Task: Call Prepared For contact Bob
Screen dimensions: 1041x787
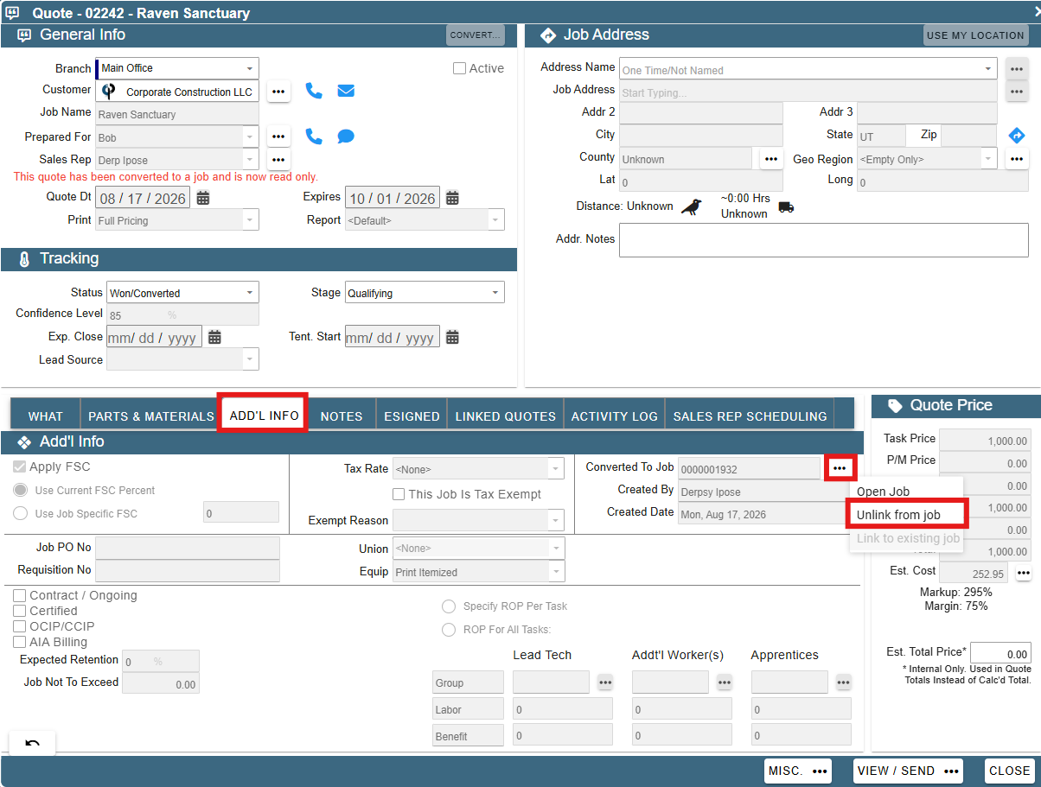Action: coord(314,136)
